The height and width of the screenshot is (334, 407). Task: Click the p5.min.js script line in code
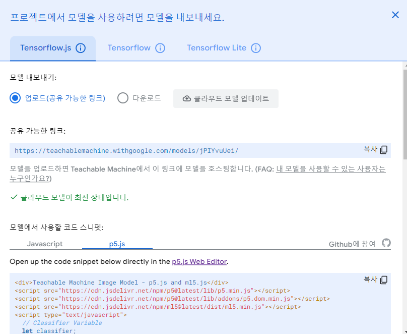[152, 291]
